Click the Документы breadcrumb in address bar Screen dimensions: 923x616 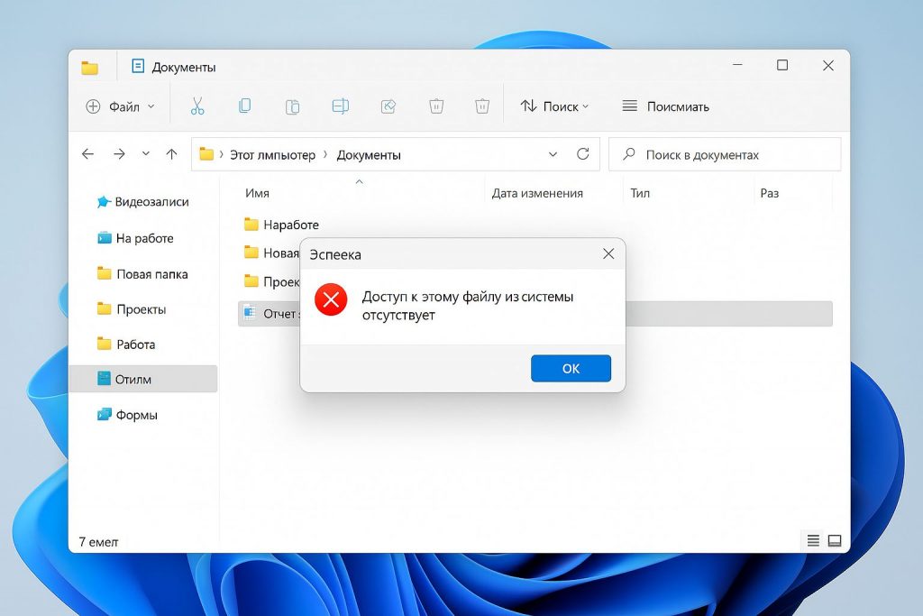click(x=369, y=155)
